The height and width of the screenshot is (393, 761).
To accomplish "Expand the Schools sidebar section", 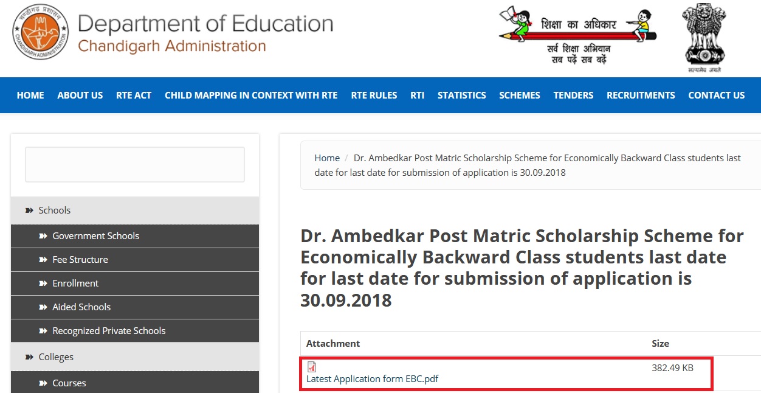I will point(55,210).
